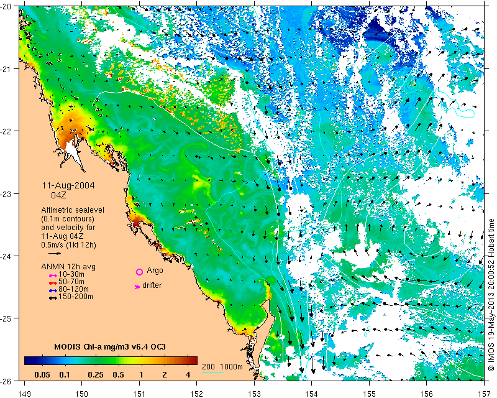Click the 10-30m legend label
497x398 pixels.
coord(71,274)
